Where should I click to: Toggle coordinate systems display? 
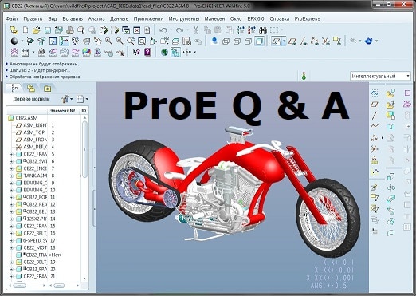click(326, 41)
